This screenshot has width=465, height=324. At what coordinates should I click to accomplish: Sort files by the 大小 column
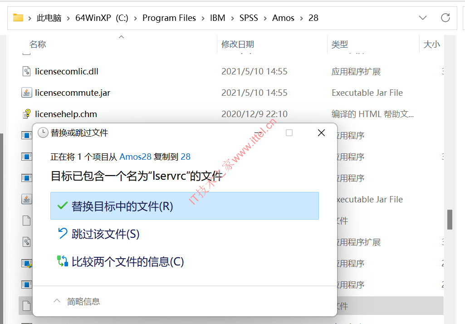431,44
